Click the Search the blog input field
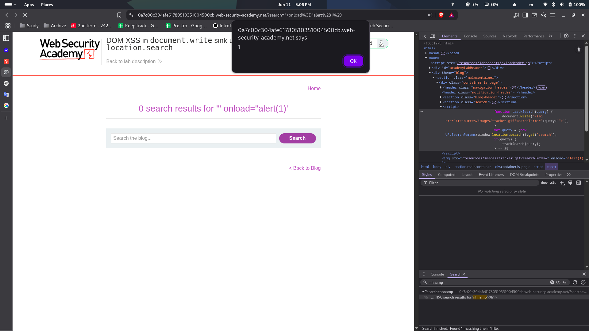Image resolution: width=589 pixels, height=331 pixels. coord(193,138)
